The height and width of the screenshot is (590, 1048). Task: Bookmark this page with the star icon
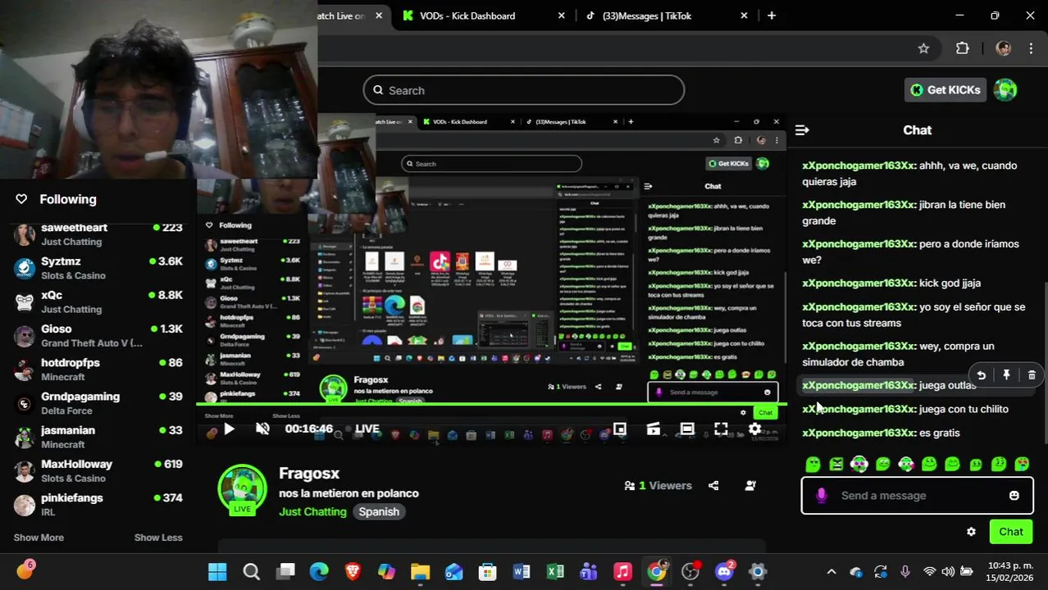pyautogui.click(x=923, y=48)
